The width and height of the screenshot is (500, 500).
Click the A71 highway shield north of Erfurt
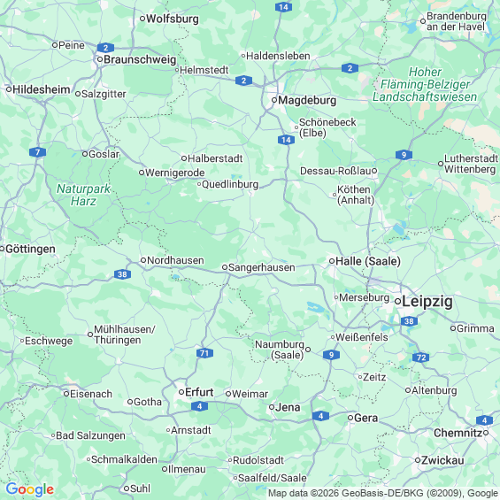[x=204, y=353]
